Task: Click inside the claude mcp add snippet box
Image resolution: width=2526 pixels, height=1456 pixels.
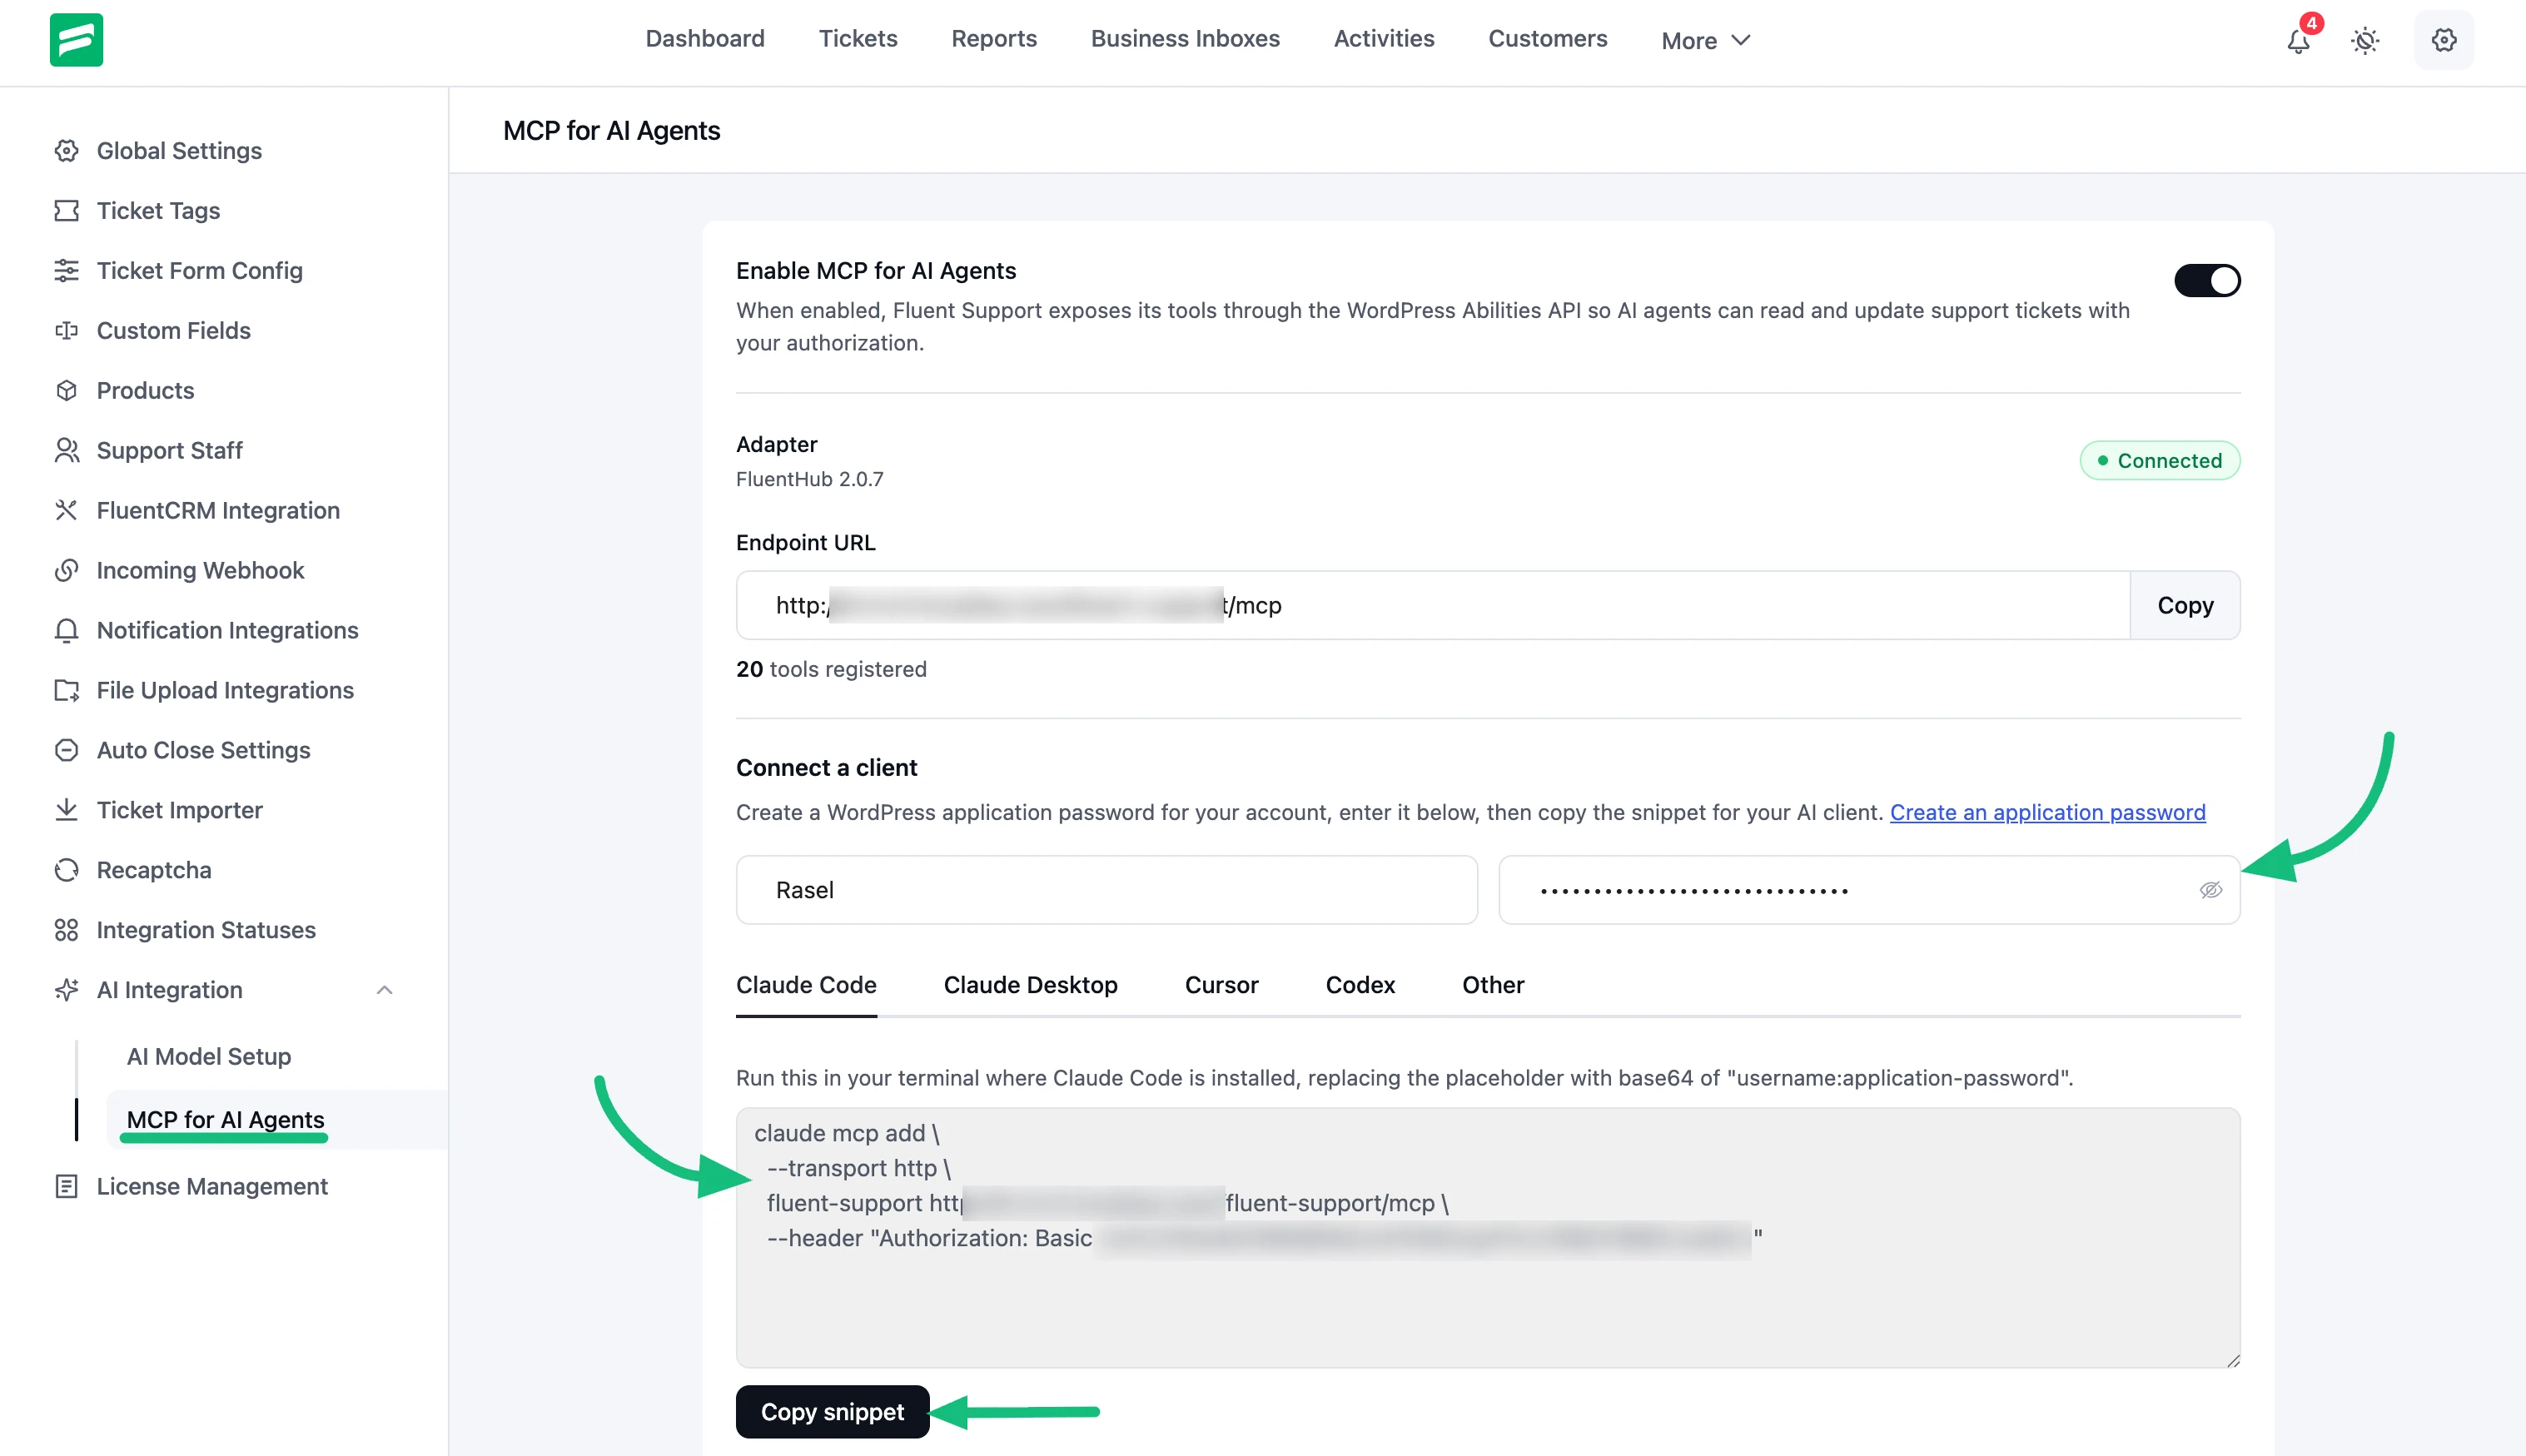Action: click(x=1488, y=1238)
